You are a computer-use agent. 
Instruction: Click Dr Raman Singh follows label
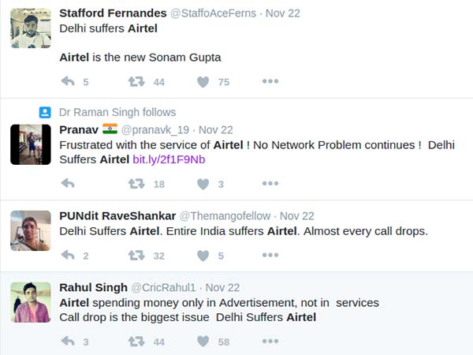pos(117,113)
